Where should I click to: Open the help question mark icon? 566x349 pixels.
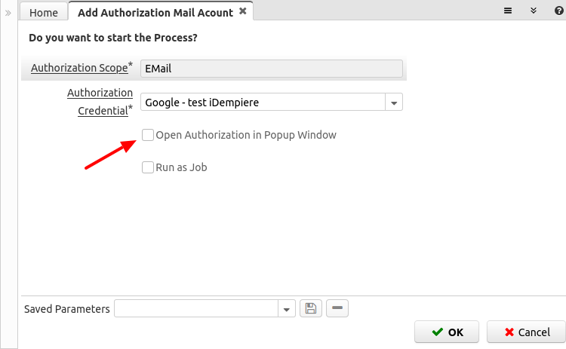[558, 11]
